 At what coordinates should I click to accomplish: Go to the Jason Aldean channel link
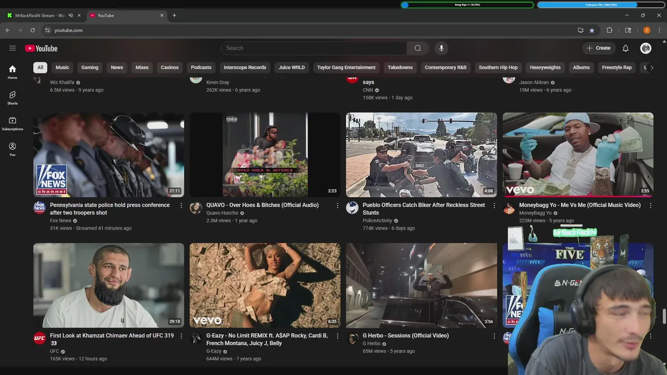click(x=534, y=82)
